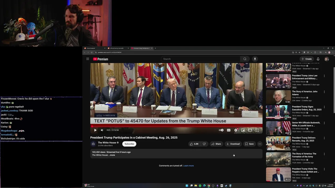This screenshot has height=188, width=335.
Task: Open Spotify from taskbar
Action: (x=200, y=186)
